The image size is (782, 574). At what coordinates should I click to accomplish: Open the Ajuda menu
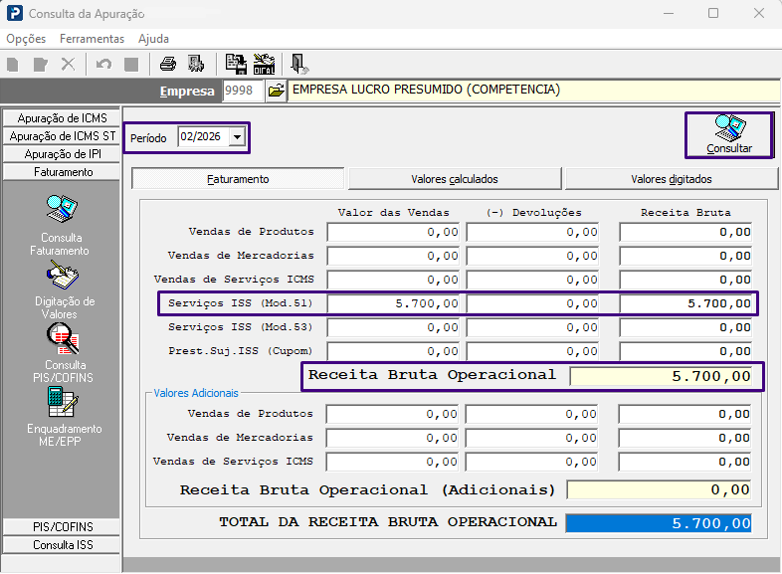153,39
